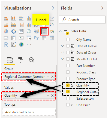This screenshot has width=108, height=119.
Task: Select the Clustered bar chart visual
Action: (21, 18)
